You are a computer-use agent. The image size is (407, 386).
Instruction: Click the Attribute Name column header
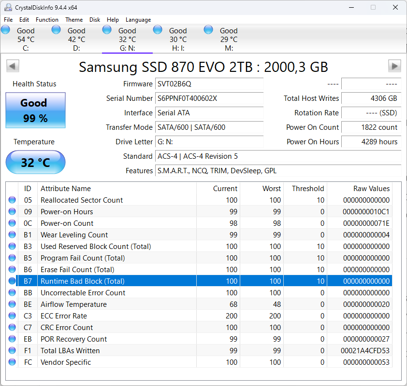[x=117, y=189]
